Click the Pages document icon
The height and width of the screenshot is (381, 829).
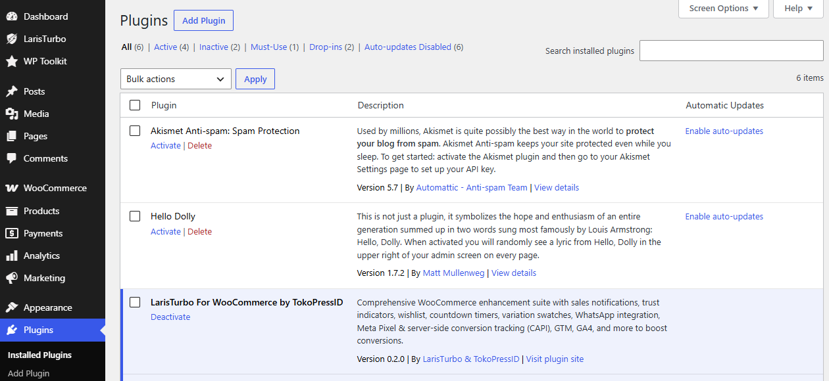[x=12, y=136]
